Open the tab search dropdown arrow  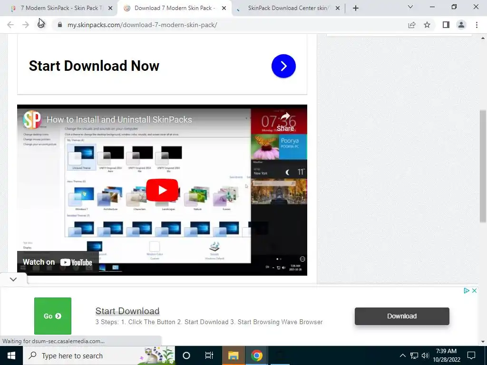(410, 7)
